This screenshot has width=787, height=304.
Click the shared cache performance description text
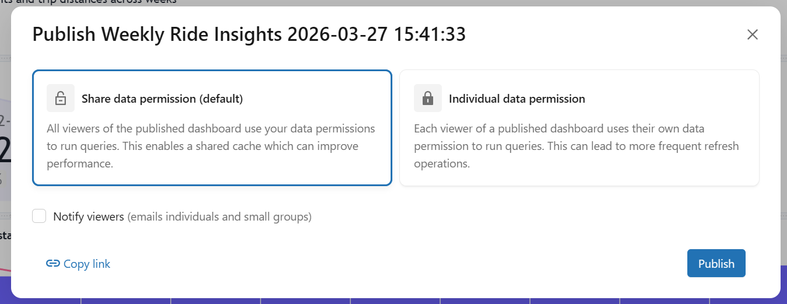(211, 146)
